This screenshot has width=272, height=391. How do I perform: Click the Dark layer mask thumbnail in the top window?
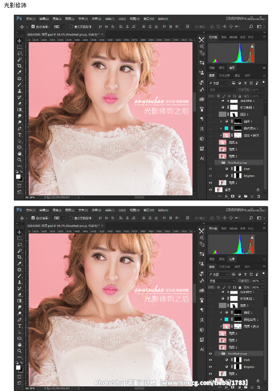(238, 169)
